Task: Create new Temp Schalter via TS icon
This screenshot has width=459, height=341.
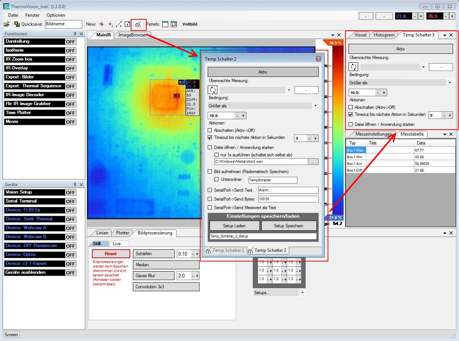Action: click(138, 25)
